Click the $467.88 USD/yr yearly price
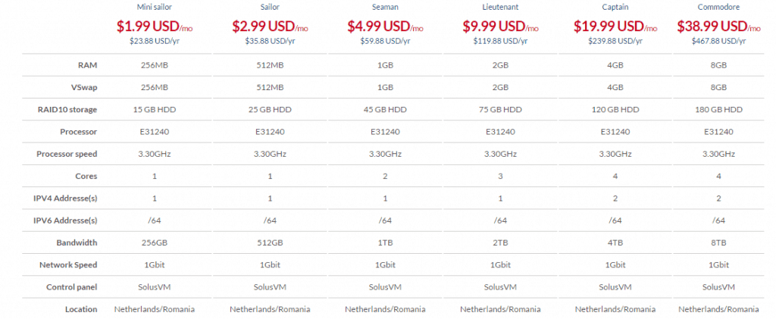 pyautogui.click(x=718, y=41)
